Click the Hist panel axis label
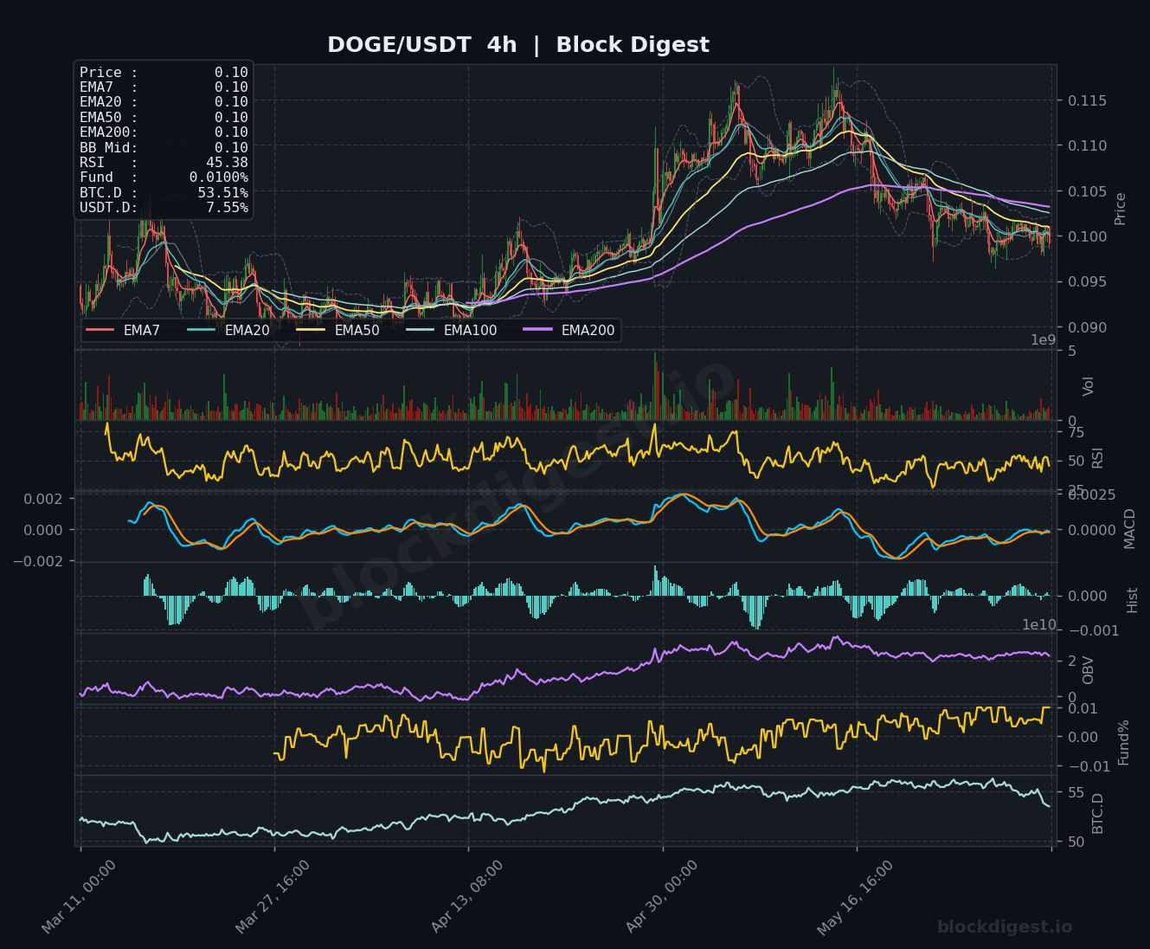1150x949 pixels. coord(1133,600)
